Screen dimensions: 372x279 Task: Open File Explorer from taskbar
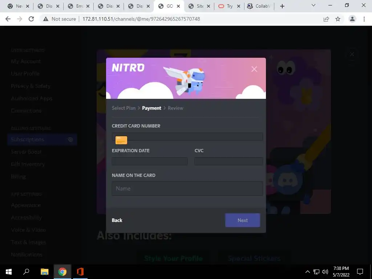coord(44,272)
